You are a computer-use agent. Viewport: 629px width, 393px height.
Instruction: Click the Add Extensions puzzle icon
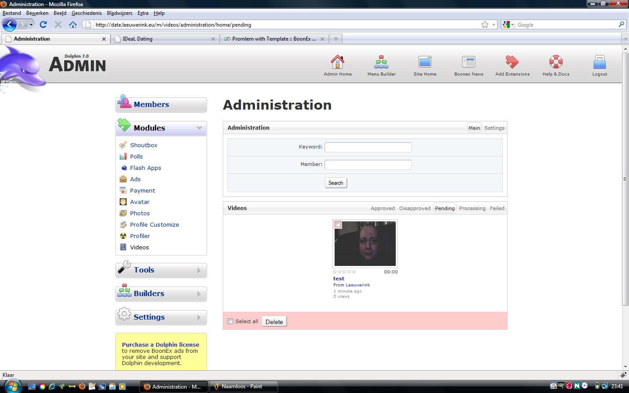512,62
